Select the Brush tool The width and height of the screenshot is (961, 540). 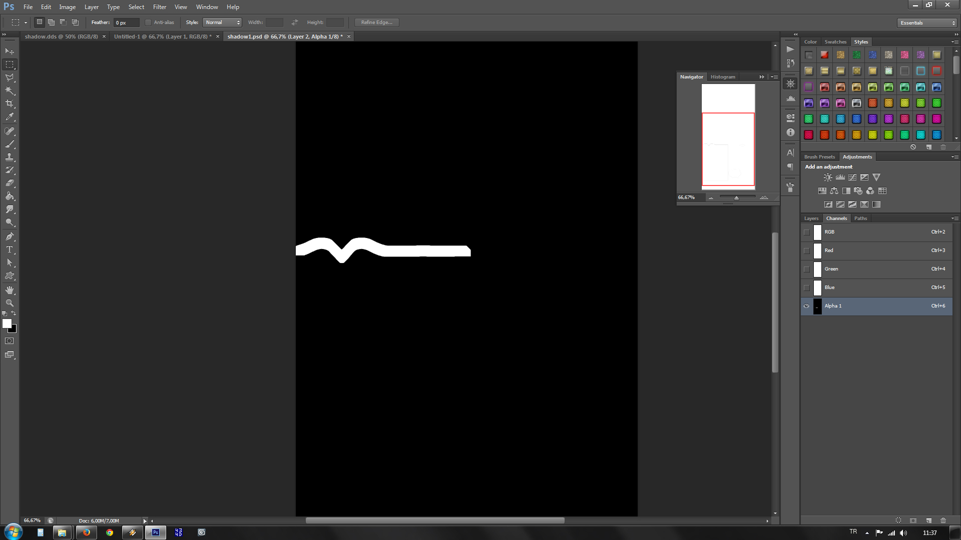coord(10,144)
